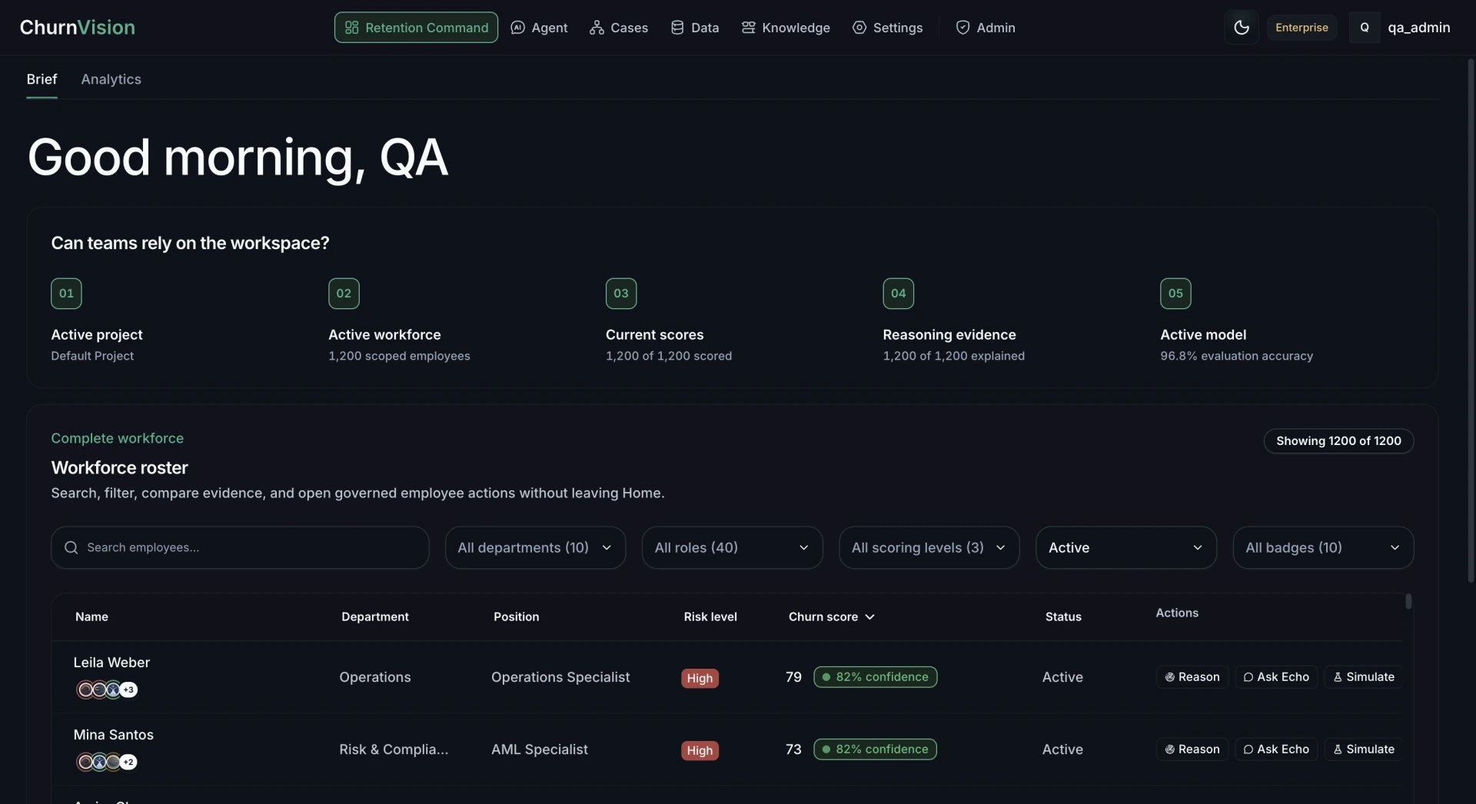Open the qa_admin user avatar
The height and width of the screenshot is (804, 1476).
[1364, 28]
